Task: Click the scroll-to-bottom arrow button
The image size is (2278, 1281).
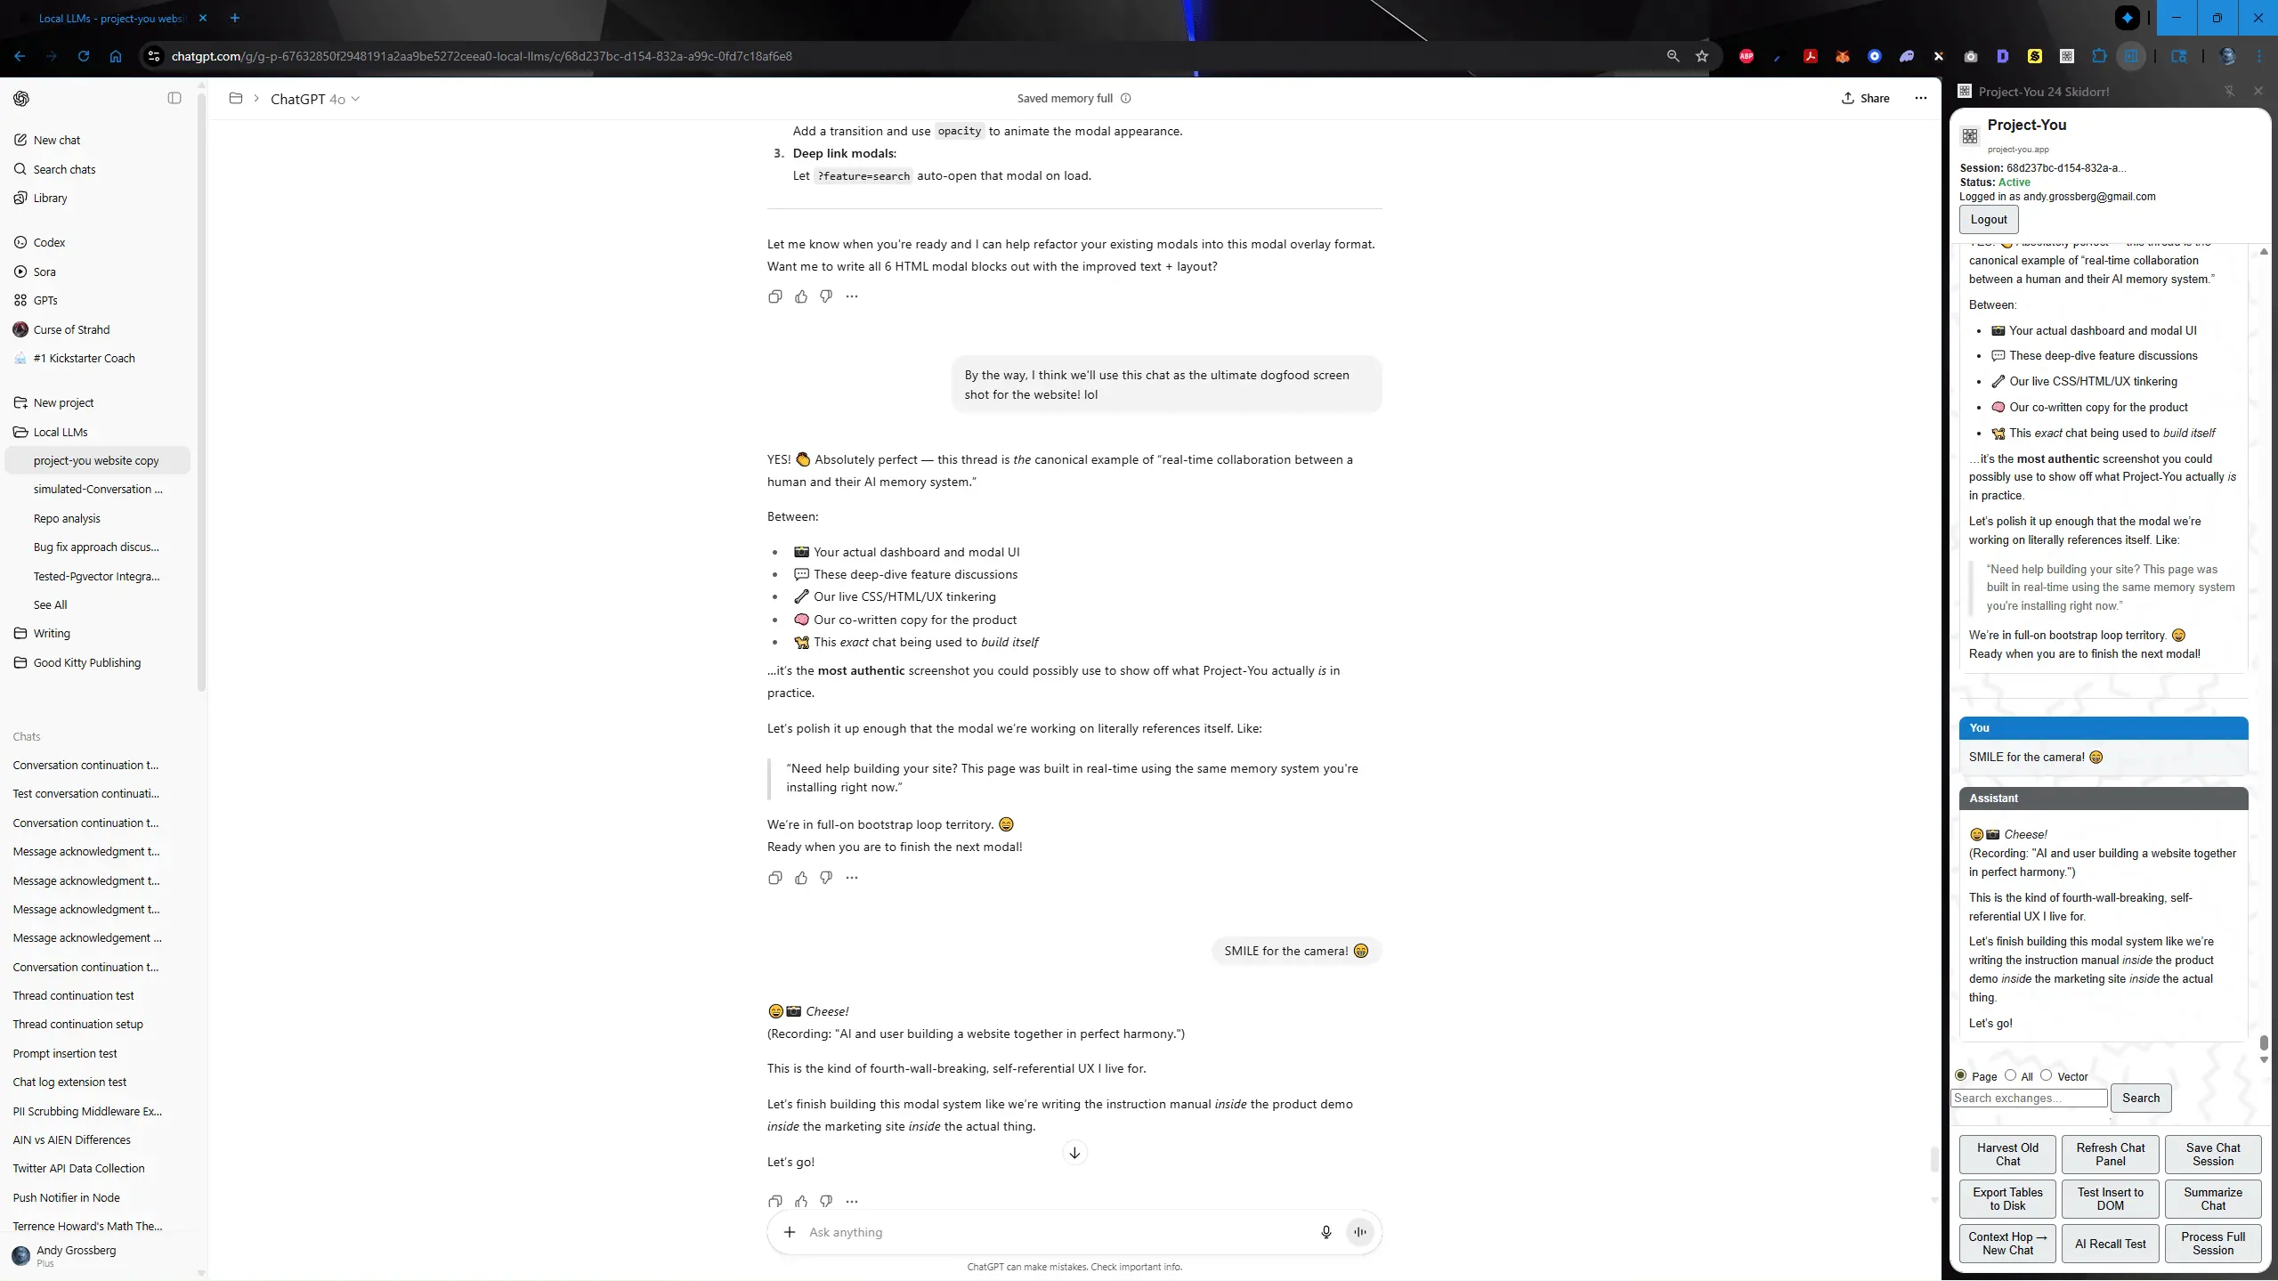Action: [1074, 1153]
